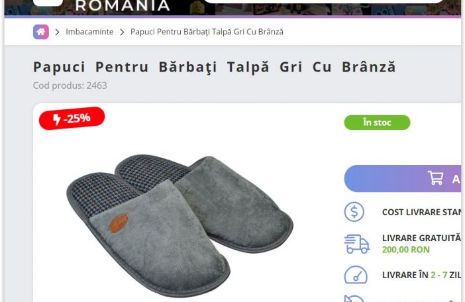The width and height of the screenshot is (465, 302).
Task: Click the -25% discount badge
Action: click(x=72, y=119)
